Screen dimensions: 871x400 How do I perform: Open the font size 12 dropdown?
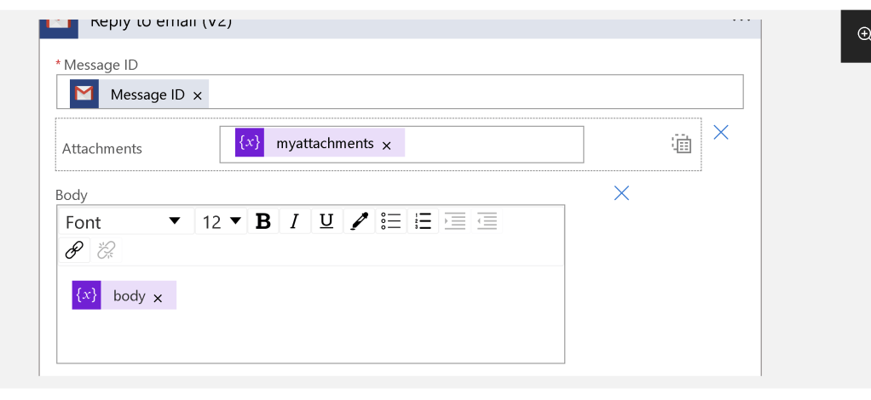pyautogui.click(x=221, y=222)
